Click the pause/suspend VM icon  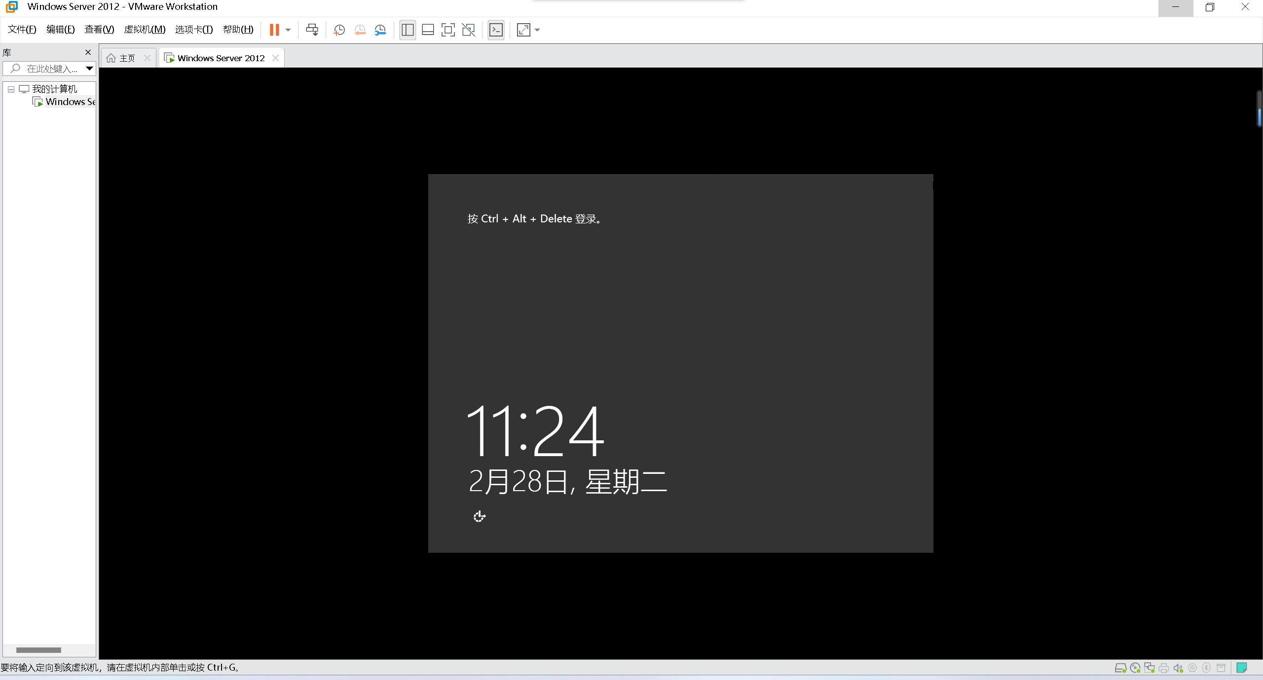pyautogui.click(x=274, y=30)
